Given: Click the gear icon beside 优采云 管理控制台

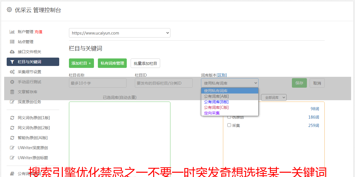Looking at the screenshot, I should [x=9, y=10].
